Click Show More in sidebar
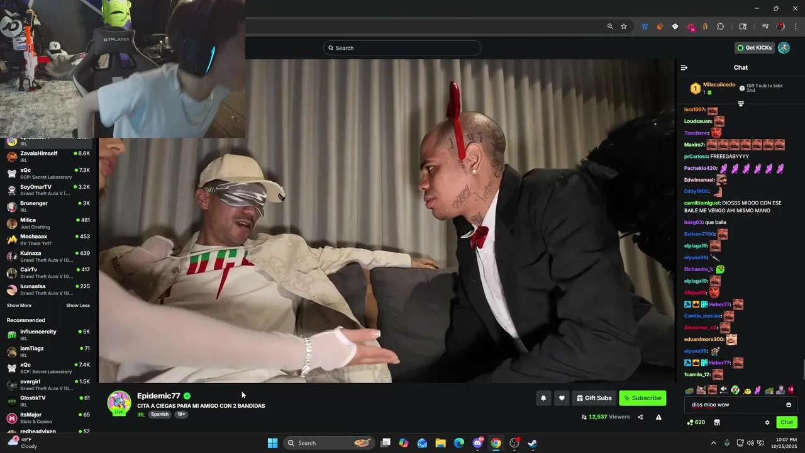Screen dimensions: 805x453 [19, 306]
